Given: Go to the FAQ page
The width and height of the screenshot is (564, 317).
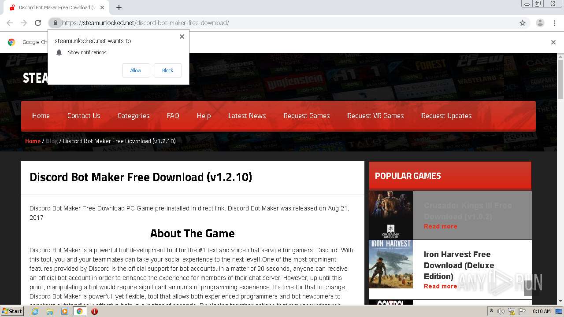Looking at the screenshot, I should tap(173, 116).
